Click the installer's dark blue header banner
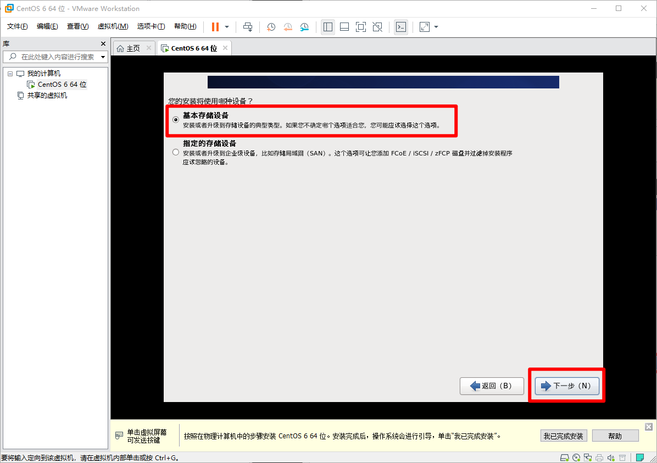The image size is (657, 463). pyautogui.click(x=383, y=82)
